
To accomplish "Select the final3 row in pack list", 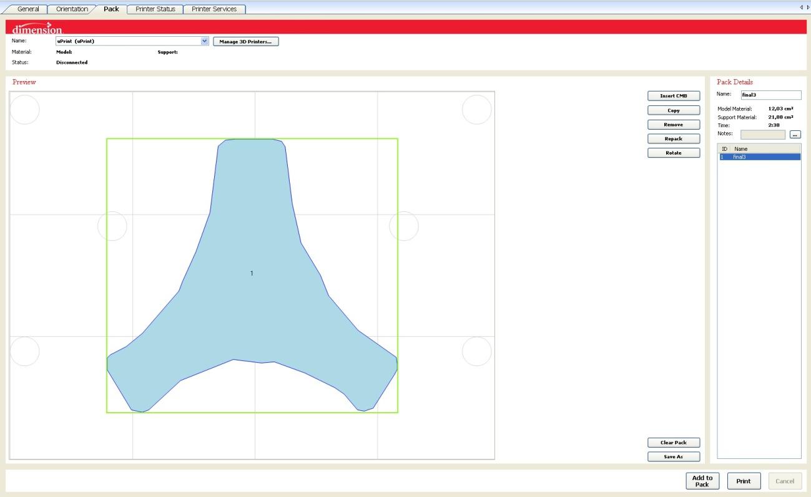I will 759,157.
